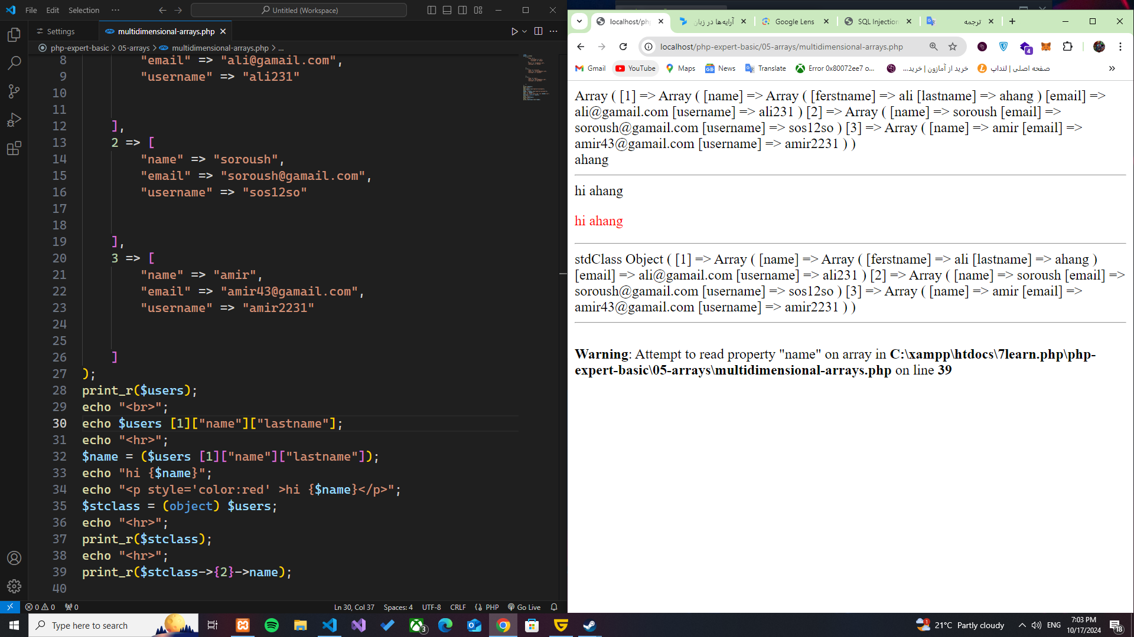Open a new Chrome tab
Screen dimensions: 1134x637
tap(1012, 21)
